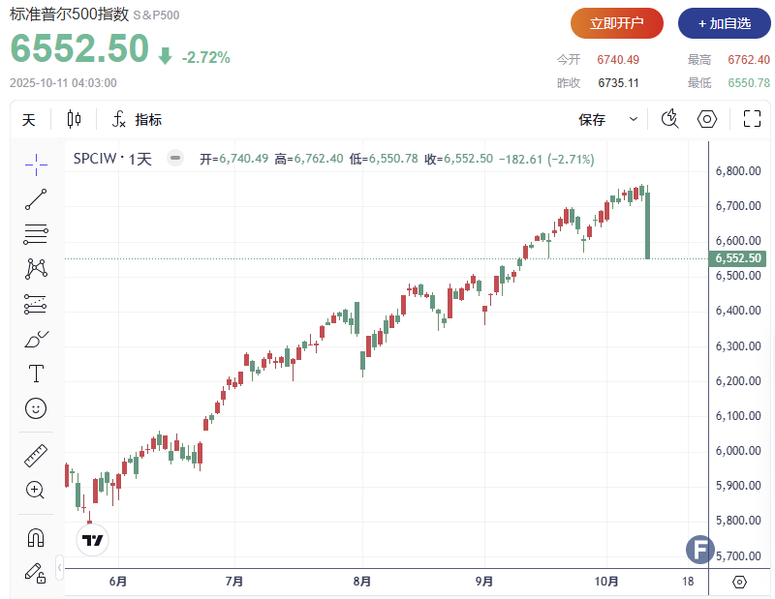Select the brush drawing tool
Image resolution: width=775 pixels, height=599 pixels.
[36, 339]
